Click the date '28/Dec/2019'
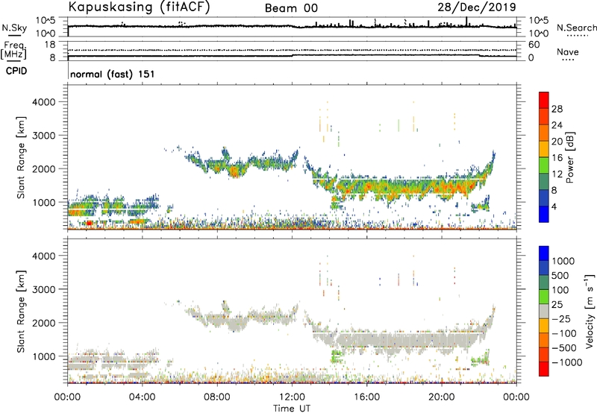The image size is (597, 413). (477, 7)
